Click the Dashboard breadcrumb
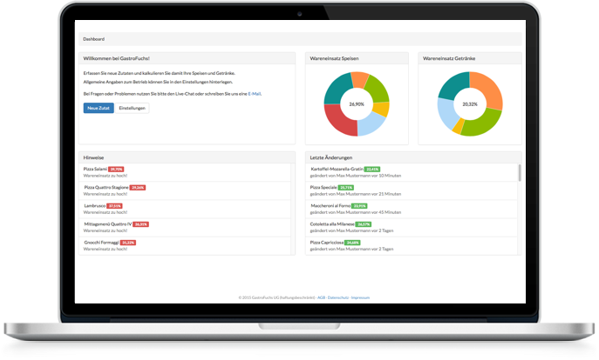 pyautogui.click(x=93, y=39)
